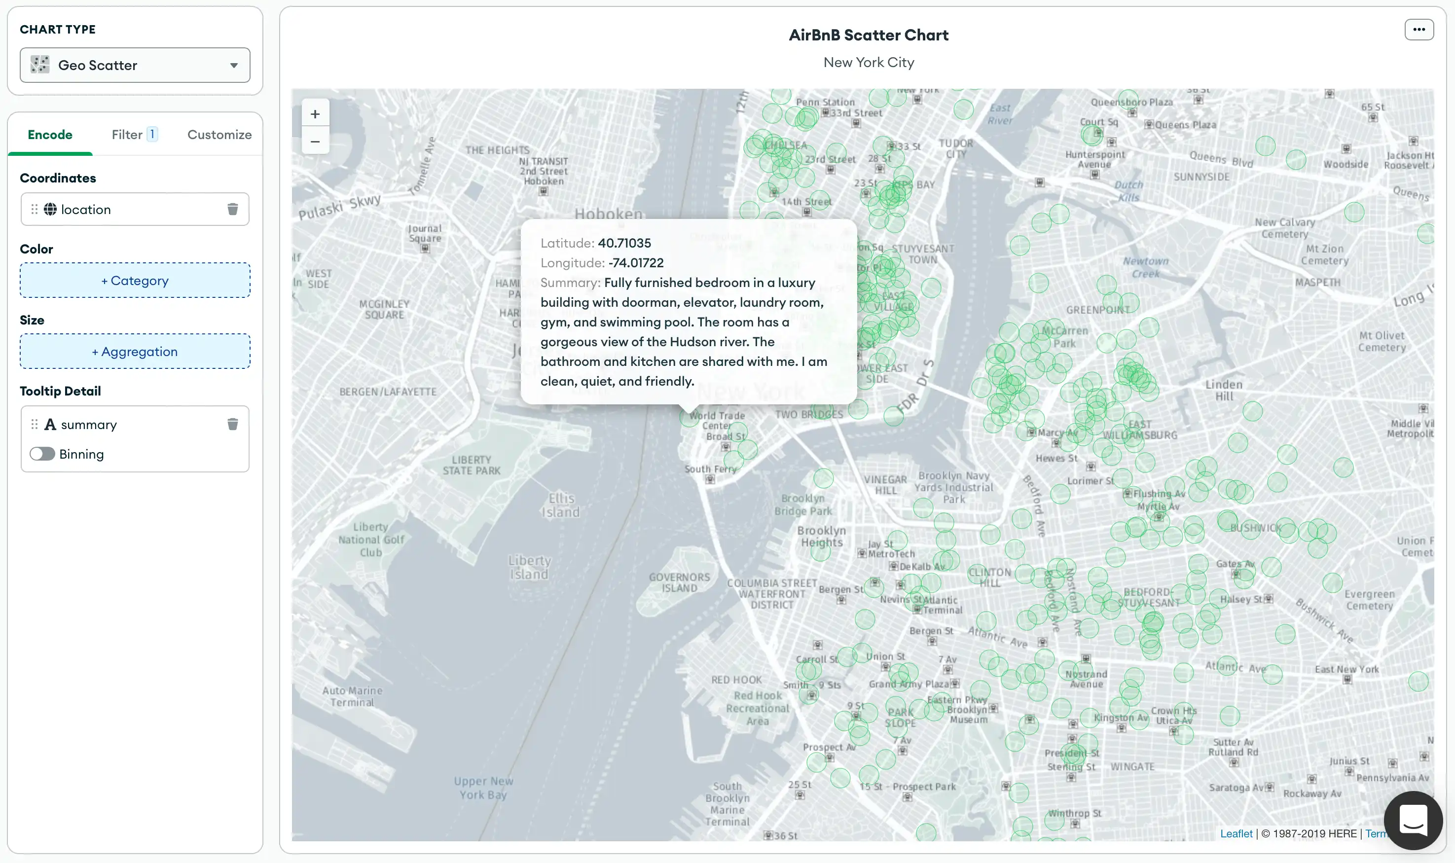Screen dimensions: 1455x863
Task: Click the + Aggregation button under Size
Action: click(135, 350)
